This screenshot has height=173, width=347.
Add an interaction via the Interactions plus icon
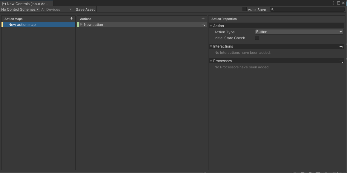(x=341, y=46)
